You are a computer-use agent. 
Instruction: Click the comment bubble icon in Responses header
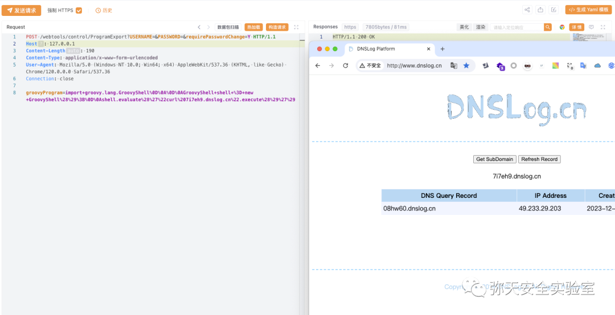[x=592, y=27]
